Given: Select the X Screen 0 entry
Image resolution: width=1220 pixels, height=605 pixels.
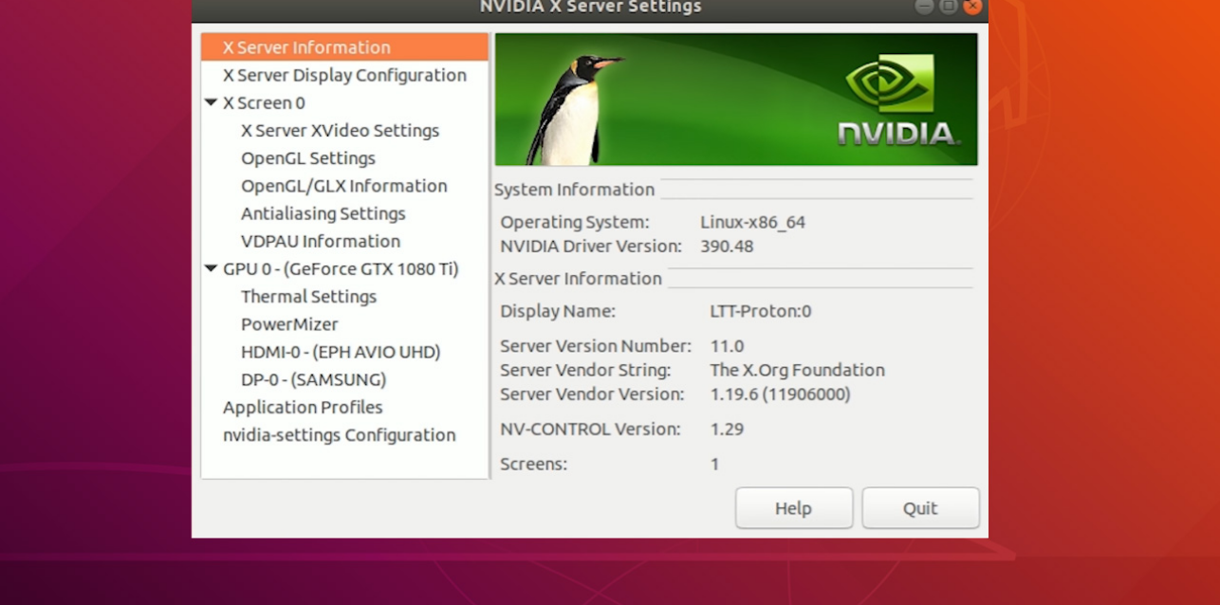Looking at the screenshot, I should coord(264,102).
